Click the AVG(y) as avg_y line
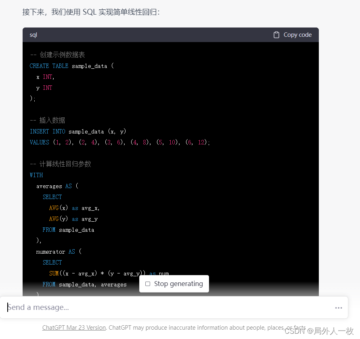 pyautogui.click(x=73, y=219)
